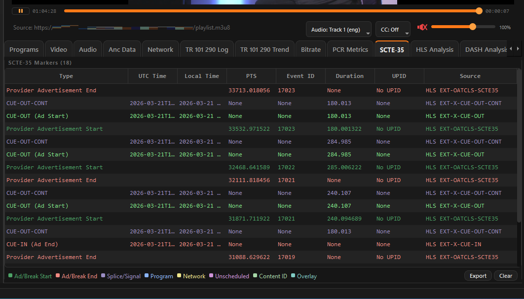Open the CC: Off captions dropdown
Screen dimensions: 524x299
[x=393, y=30]
